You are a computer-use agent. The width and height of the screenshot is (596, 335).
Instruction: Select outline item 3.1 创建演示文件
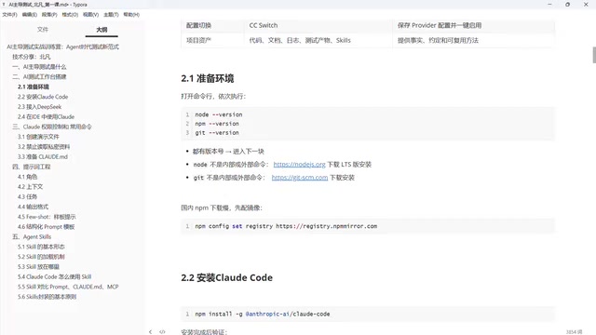[x=38, y=137]
